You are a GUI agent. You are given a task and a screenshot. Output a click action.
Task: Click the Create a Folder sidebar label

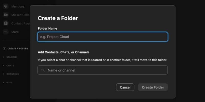pos(18,48)
